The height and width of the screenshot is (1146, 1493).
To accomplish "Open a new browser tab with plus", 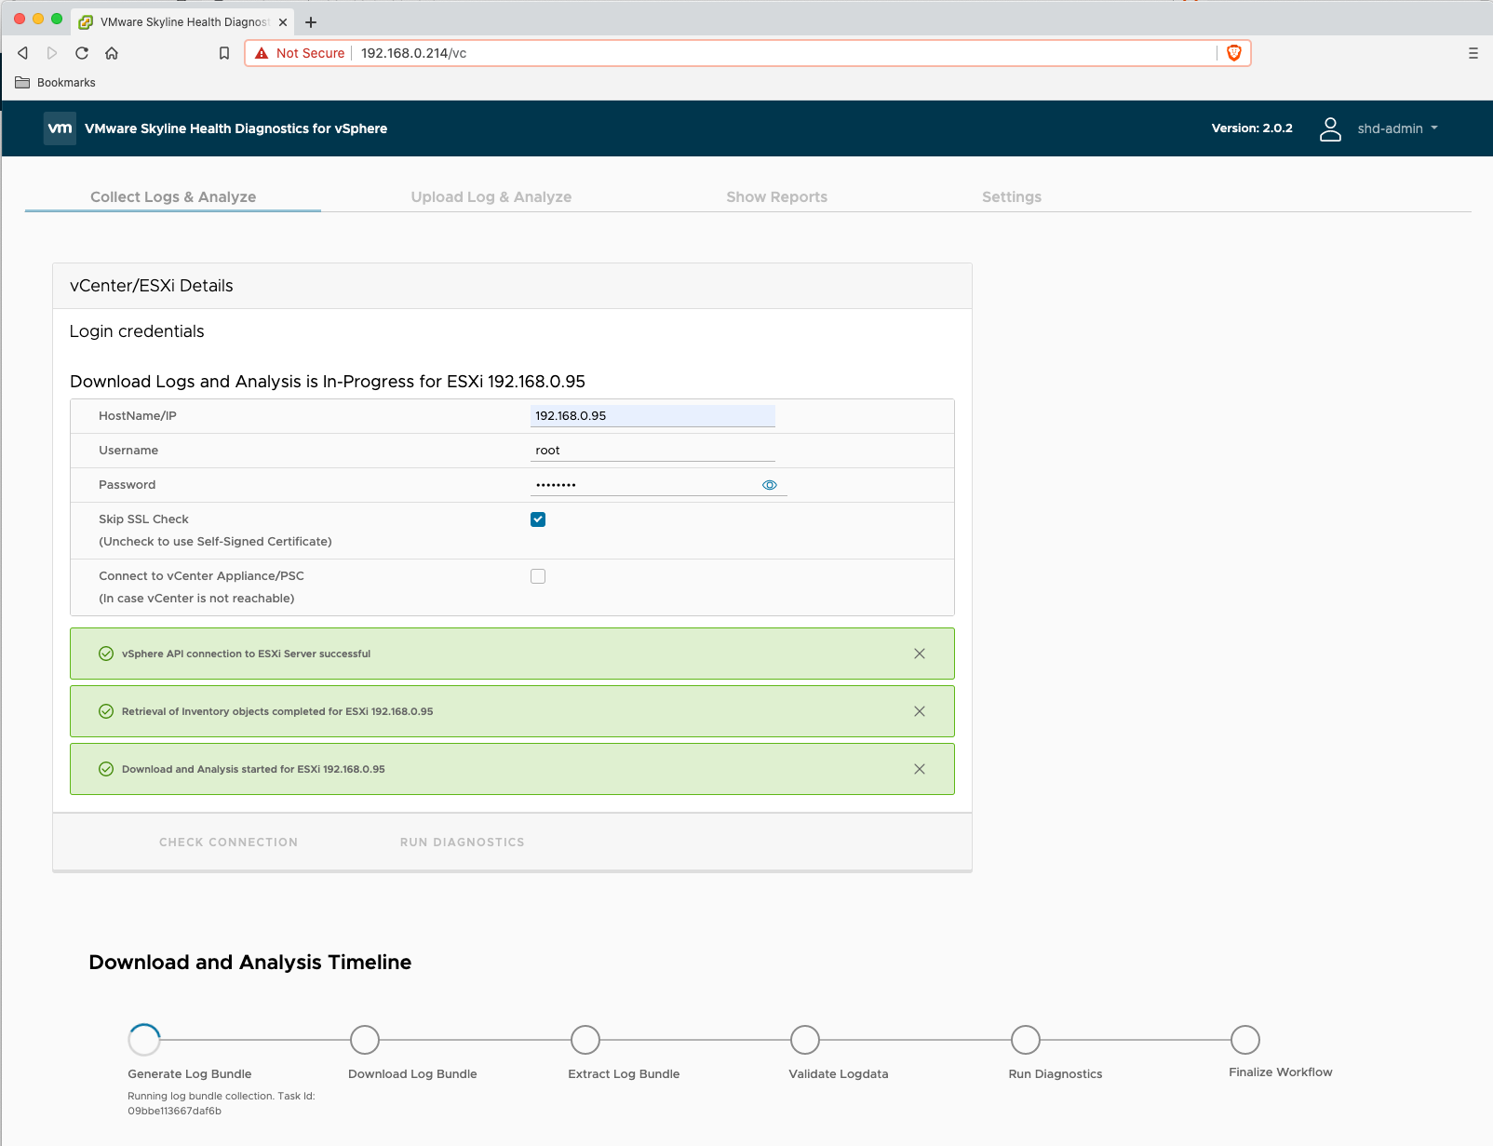I will pyautogui.click(x=311, y=22).
